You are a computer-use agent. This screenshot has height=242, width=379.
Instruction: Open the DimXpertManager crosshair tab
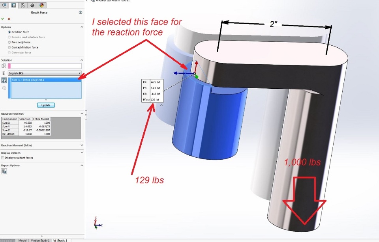pos(32,5)
